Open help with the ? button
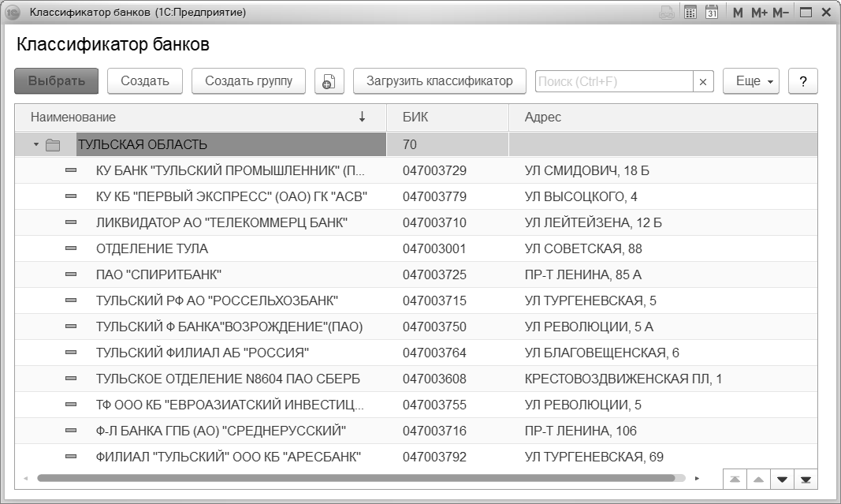841x504 pixels. 803,81
